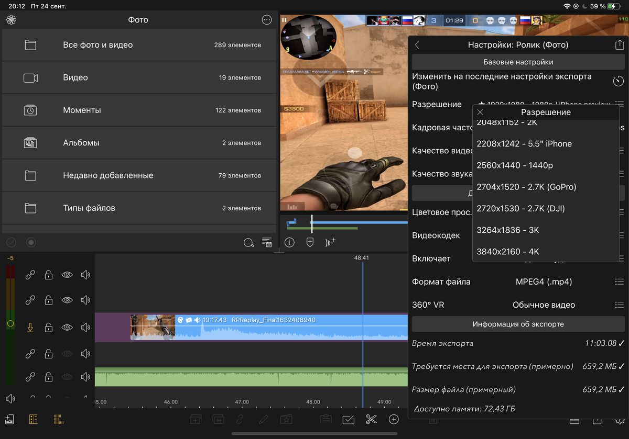Open the clip info icon below the preview
The height and width of the screenshot is (439, 629).
coord(289,242)
